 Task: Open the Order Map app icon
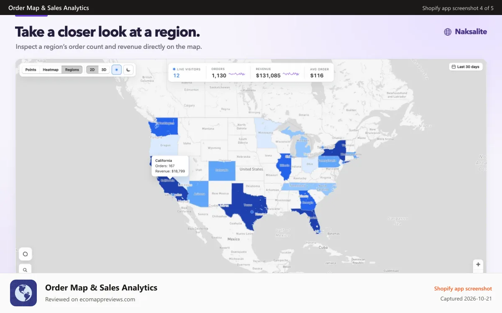tap(23, 293)
